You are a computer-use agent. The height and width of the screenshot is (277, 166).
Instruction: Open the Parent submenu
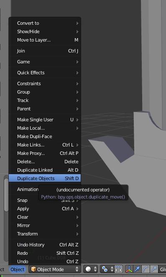click(45, 109)
